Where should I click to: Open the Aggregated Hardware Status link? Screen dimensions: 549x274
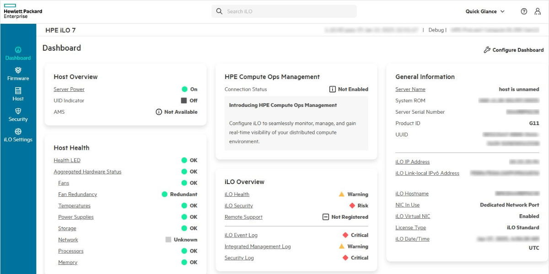pyautogui.click(x=87, y=172)
